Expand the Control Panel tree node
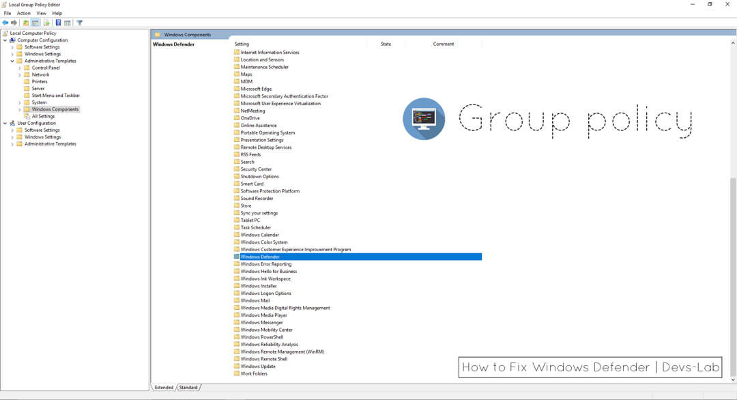737x400 pixels. pyautogui.click(x=20, y=68)
